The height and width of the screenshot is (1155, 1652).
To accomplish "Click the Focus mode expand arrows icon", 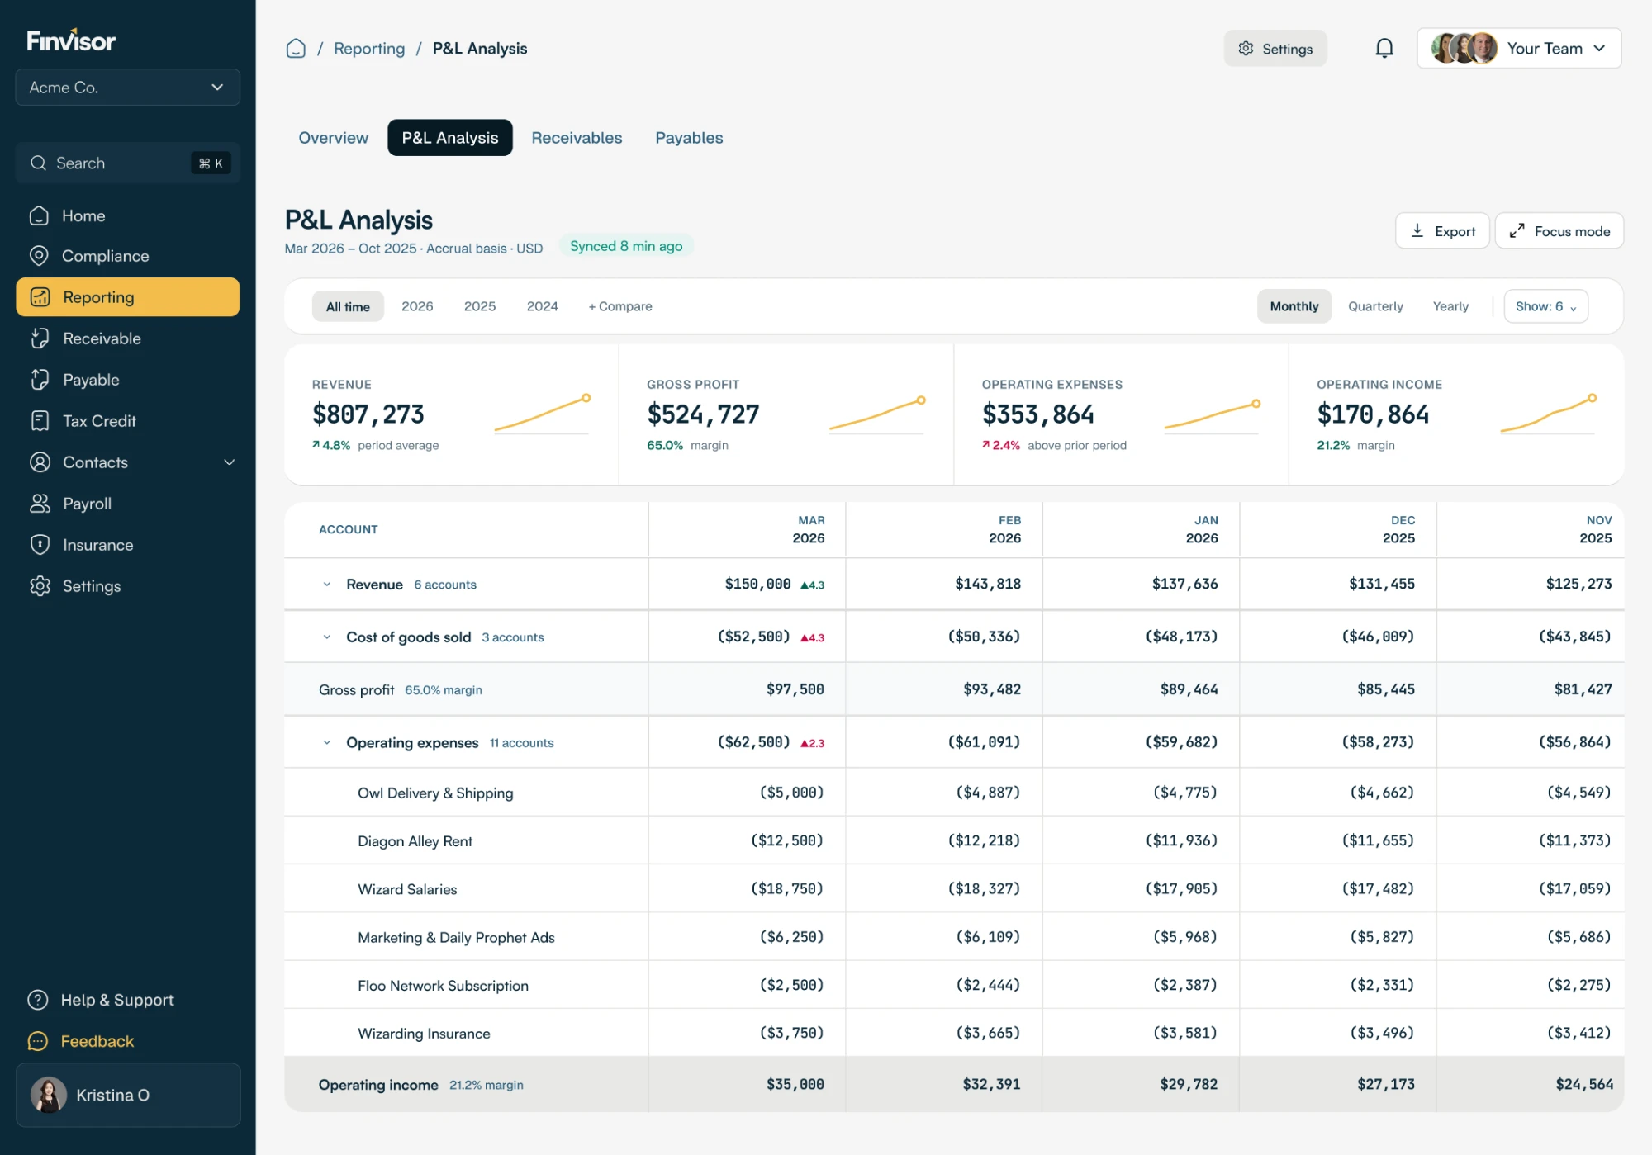I will (x=1517, y=231).
